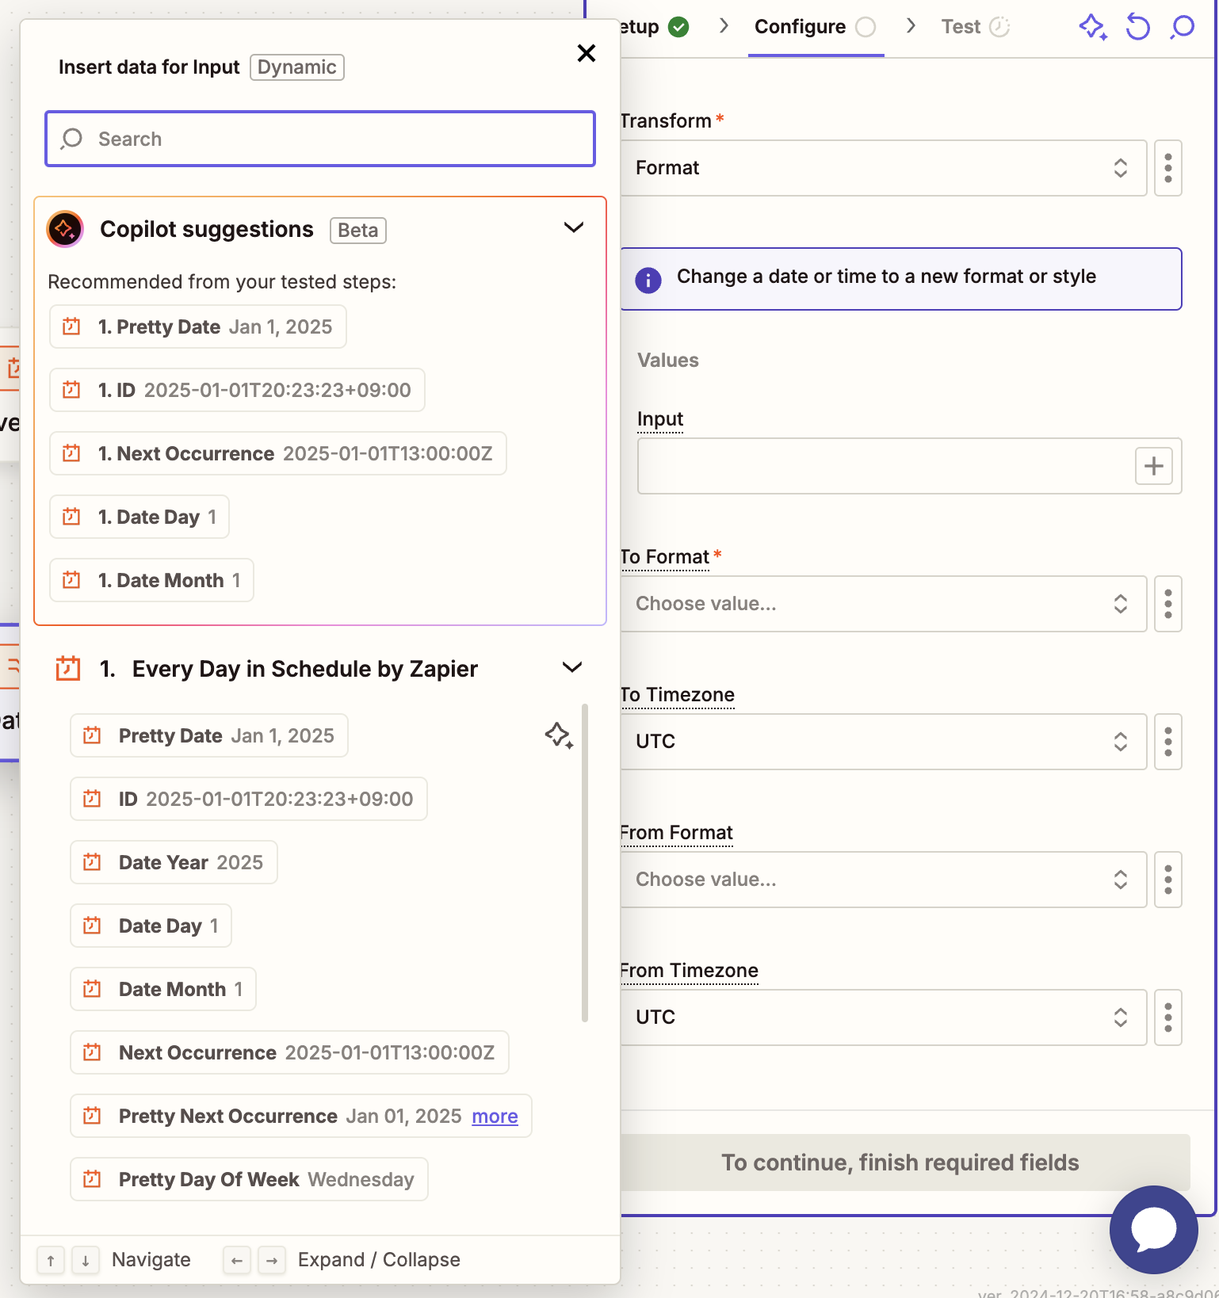Click 'To continue, finish required fields' button
Screen dimensions: 1219x1298
point(904,1162)
